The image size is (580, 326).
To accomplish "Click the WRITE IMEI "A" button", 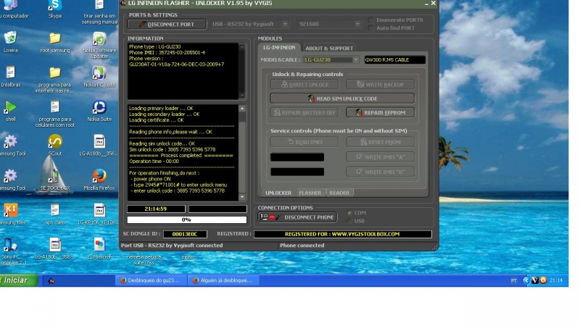I will pos(380,157).
